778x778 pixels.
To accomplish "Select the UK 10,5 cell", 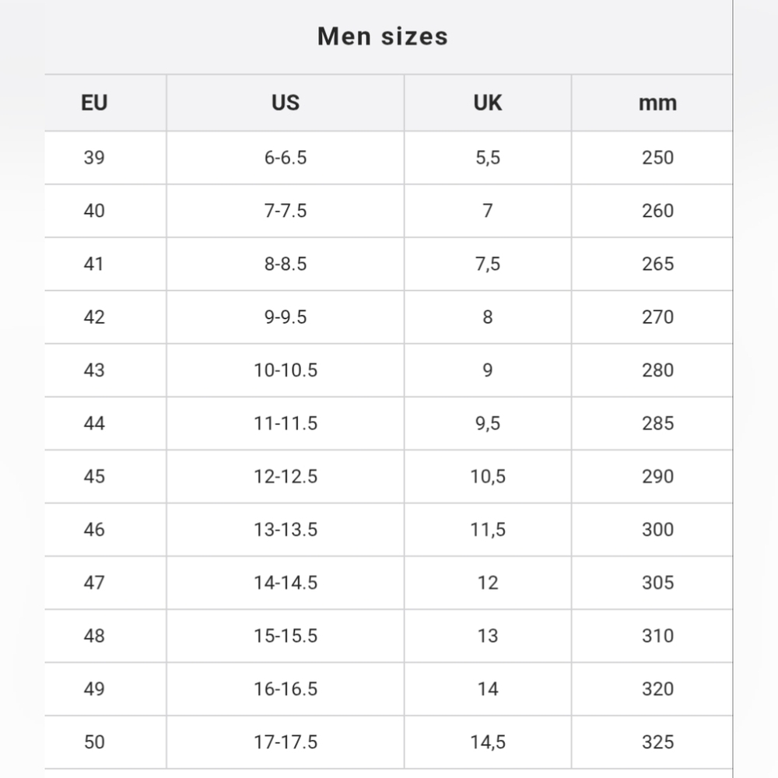I will (488, 476).
